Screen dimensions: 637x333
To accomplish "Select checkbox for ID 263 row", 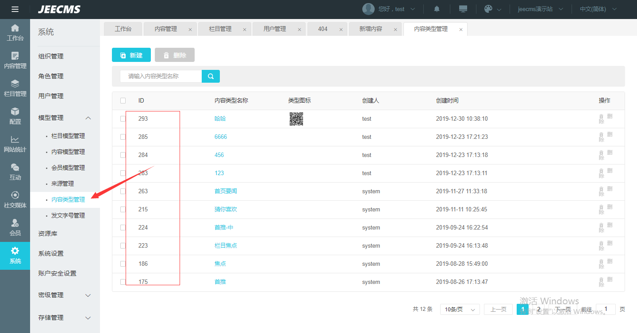I will pyautogui.click(x=123, y=191).
